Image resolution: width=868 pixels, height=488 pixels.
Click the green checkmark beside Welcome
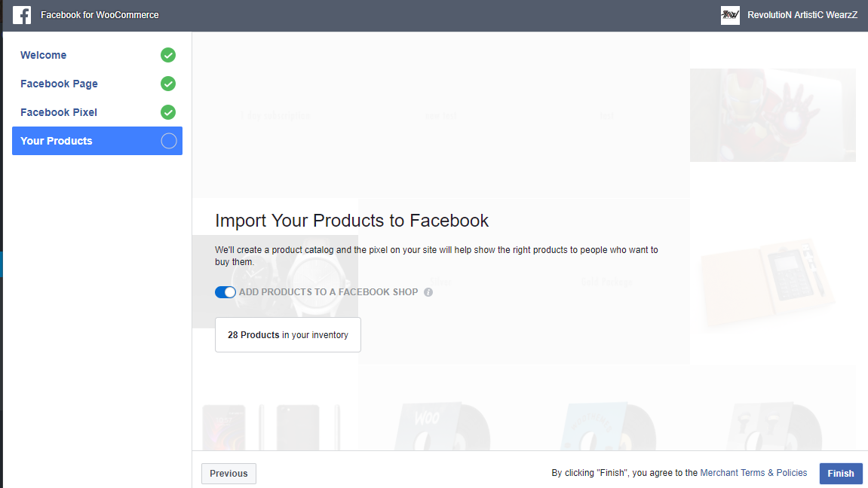(x=168, y=55)
